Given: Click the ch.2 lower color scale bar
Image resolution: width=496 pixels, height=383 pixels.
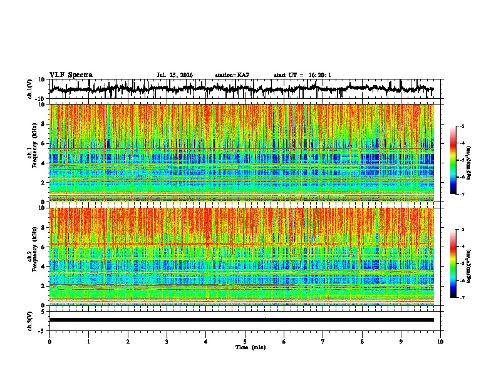Looking at the screenshot, I should tap(453, 263).
